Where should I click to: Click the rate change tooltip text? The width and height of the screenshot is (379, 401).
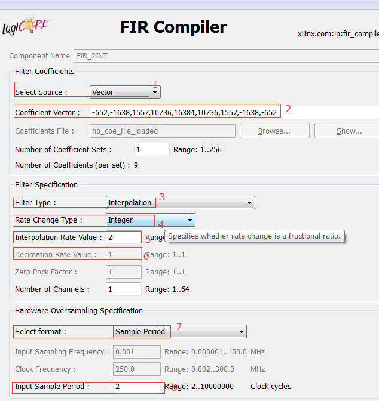click(x=254, y=236)
